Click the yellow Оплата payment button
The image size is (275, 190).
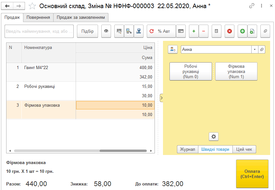(252, 174)
